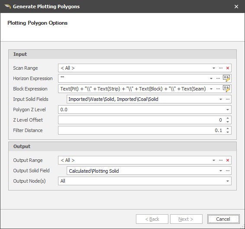Click the Back button

click(x=152, y=219)
